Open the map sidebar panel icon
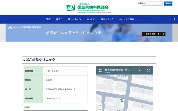Screen dimensions: 178x111 pos(101,70)
